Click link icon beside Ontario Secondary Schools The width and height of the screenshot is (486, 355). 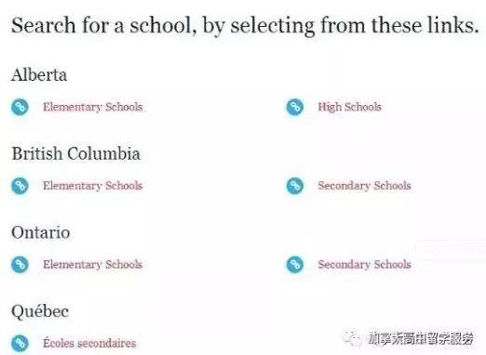pyautogui.click(x=294, y=265)
